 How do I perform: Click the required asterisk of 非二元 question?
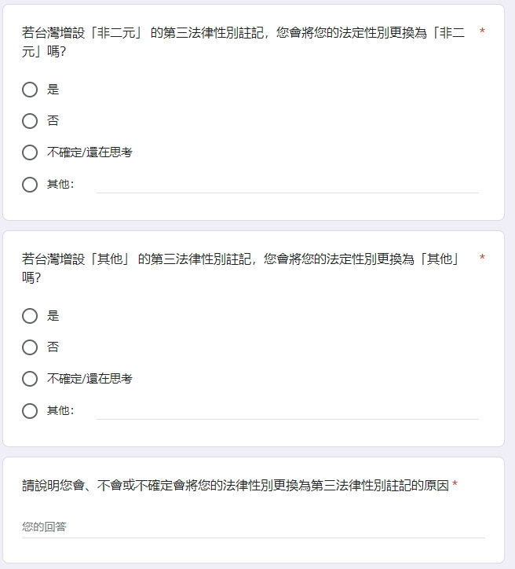tap(482, 31)
